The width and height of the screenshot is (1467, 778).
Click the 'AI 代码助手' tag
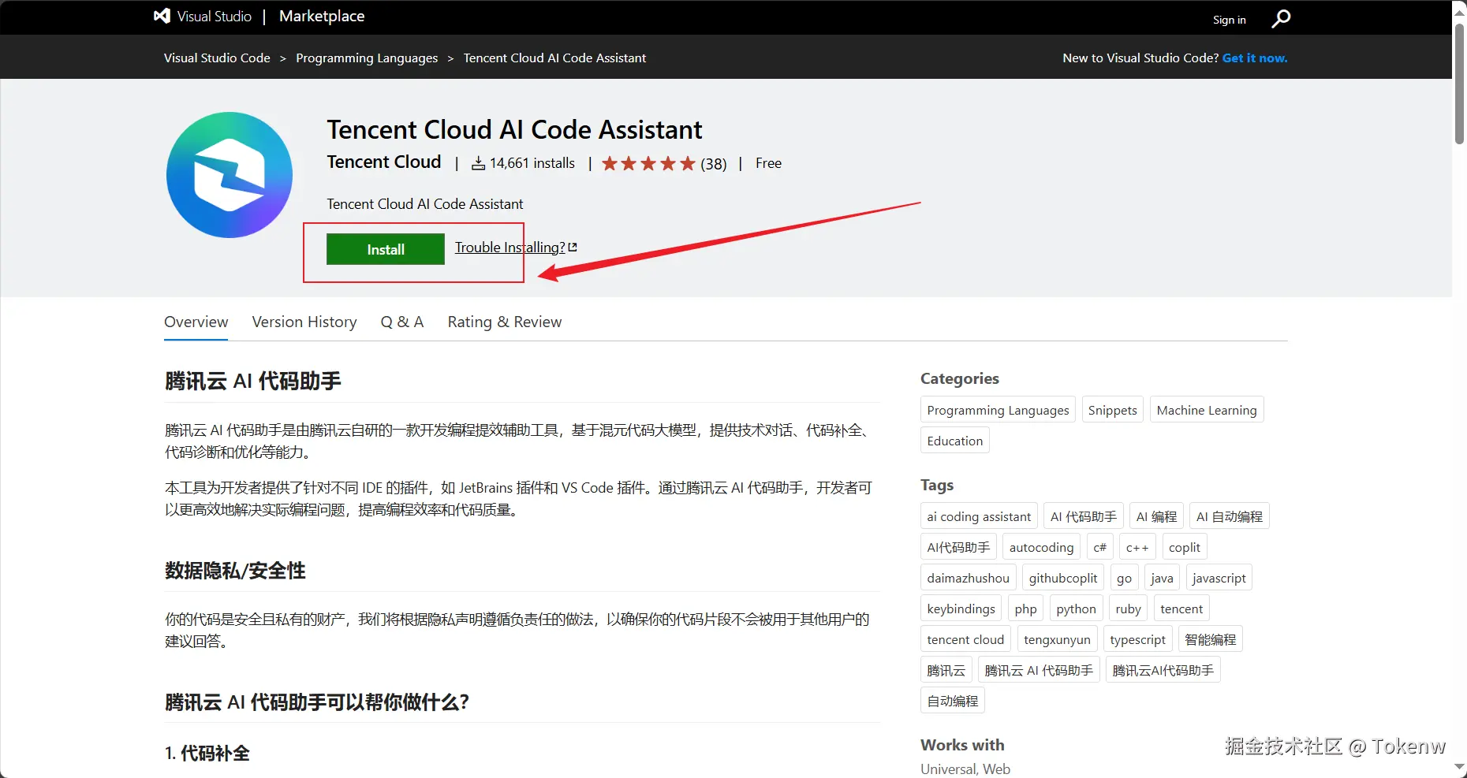[1084, 516]
